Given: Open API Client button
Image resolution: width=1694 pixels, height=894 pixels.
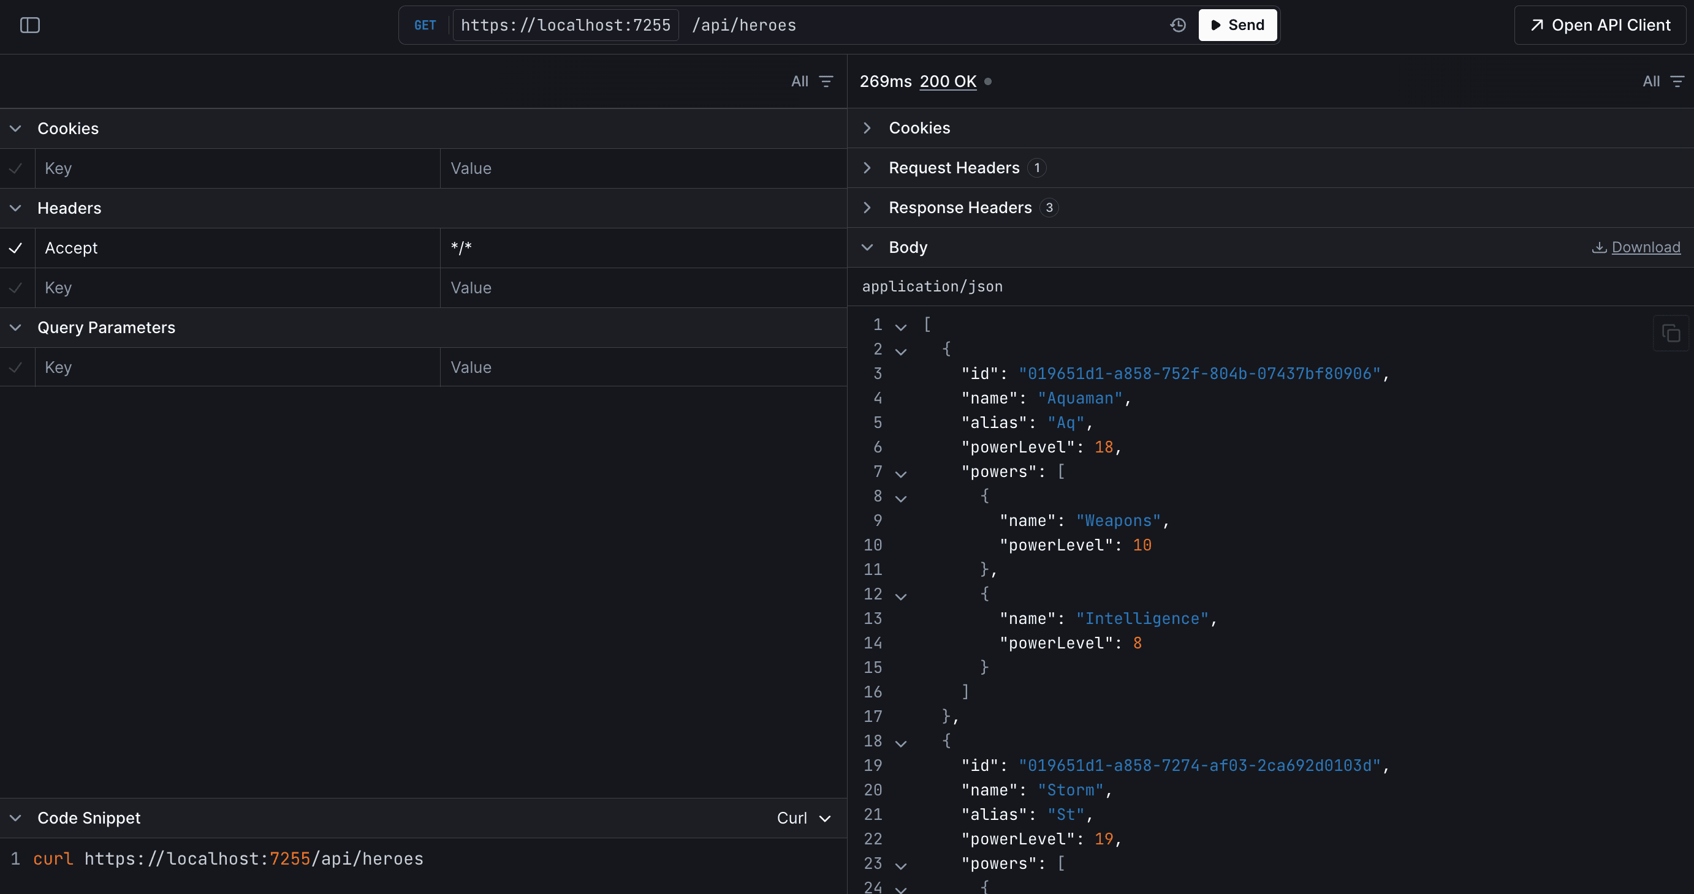Looking at the screenshot, I should pyautogui.click(x=1600, y=25).
